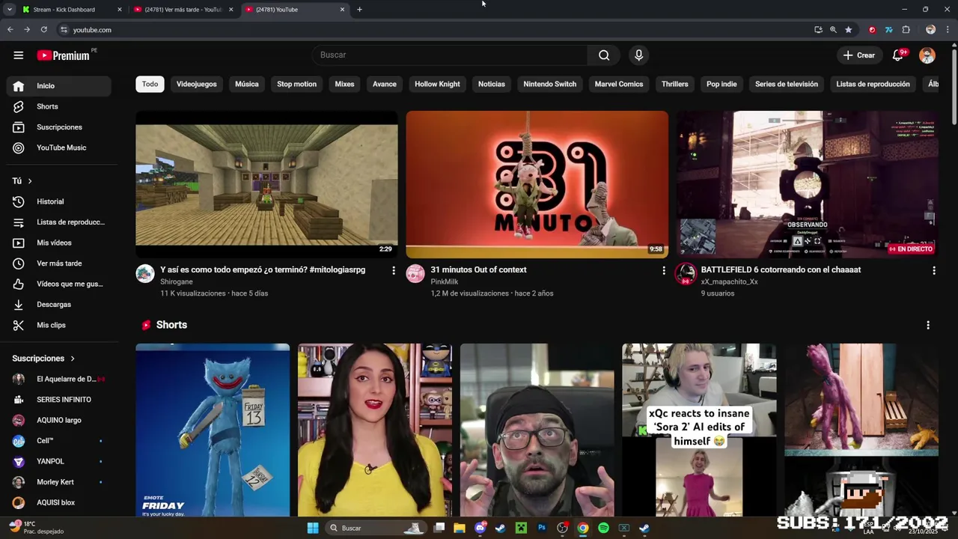Select the Marvel Comics chip
Viewport: 958px width, 539px height.
619,84
